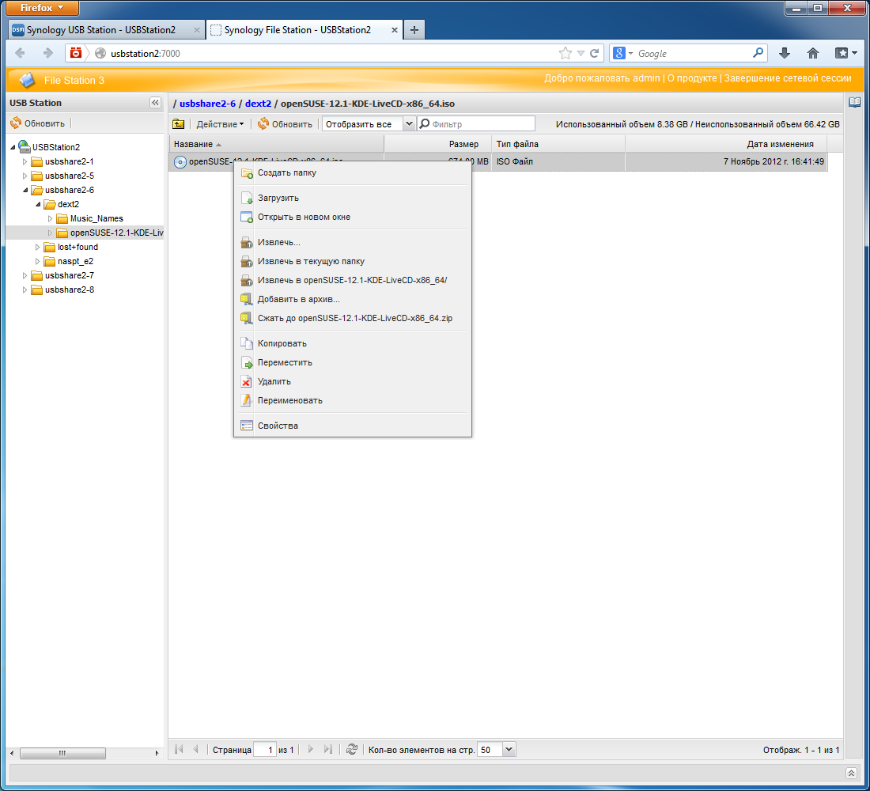Expand the Music_Names tree node
Image resolution: width=870 pixels, height=791 pixels.
point(50,218)
